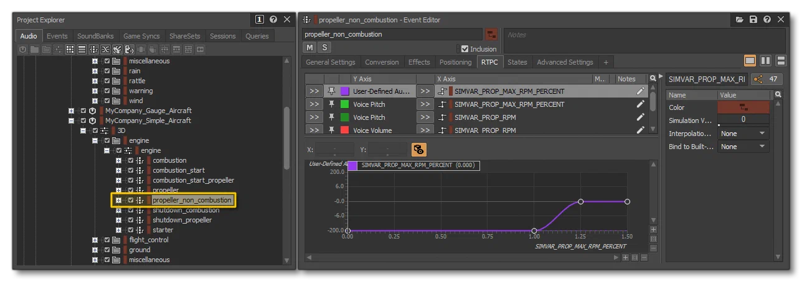This screenshot has width=802, height=282.
Task: Select the side-by-side split layout icon
Action: click(x=766, y=61)
